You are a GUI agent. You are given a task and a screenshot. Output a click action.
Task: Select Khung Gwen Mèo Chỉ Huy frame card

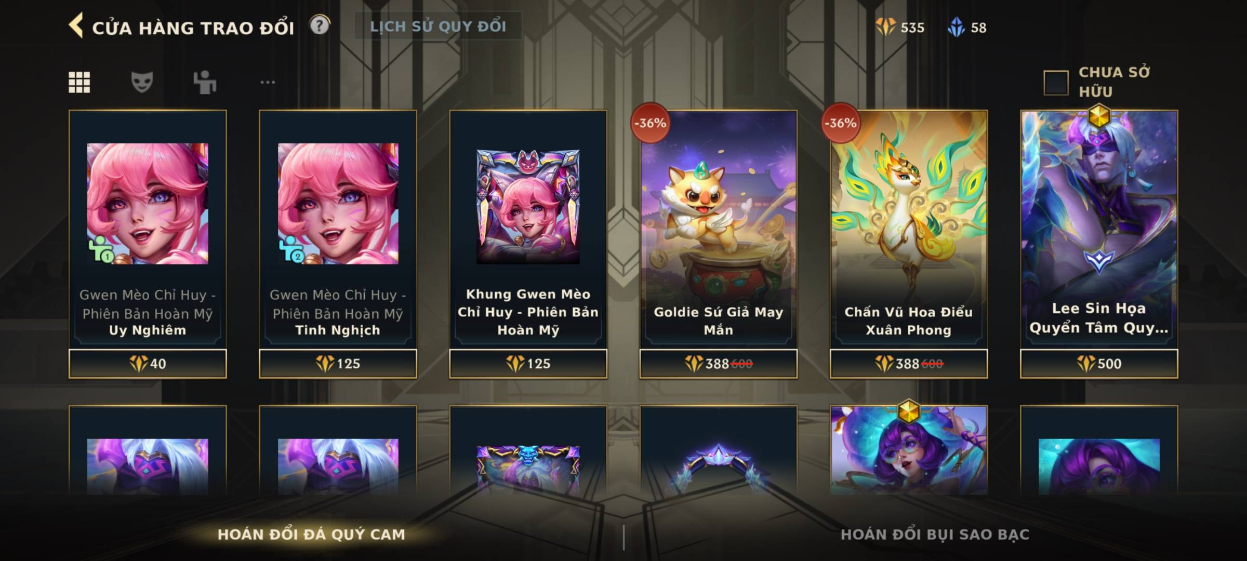click(x=528, y=229)
